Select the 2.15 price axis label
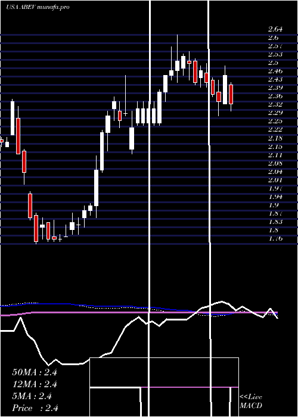 tap(275, 147)
